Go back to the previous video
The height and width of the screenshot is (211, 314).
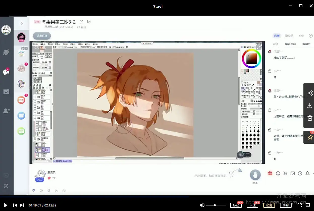coord(15,205)
